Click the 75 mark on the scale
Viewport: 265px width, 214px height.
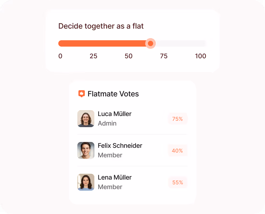click(x=164, y=56)
